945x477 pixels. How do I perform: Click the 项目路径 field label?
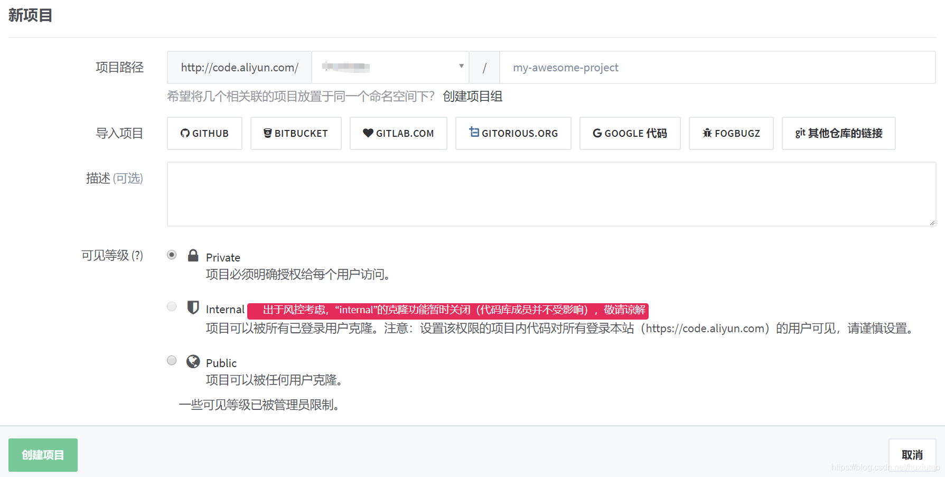[x=119, y=67]
